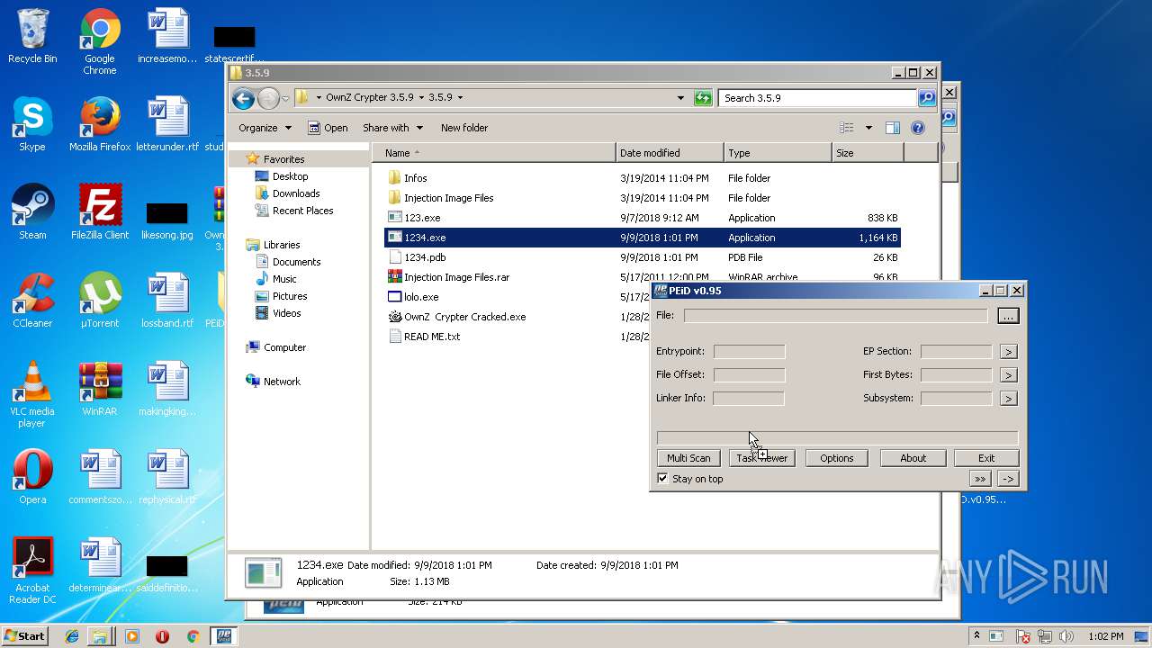Viewport: 1152px width, 648px height.
Task: Open Explorer help question mark icon
Action: click(x=918, y=128)
